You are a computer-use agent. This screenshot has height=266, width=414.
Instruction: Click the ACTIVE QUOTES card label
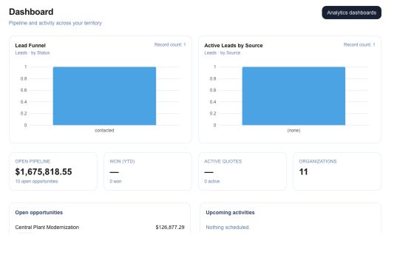223,161
